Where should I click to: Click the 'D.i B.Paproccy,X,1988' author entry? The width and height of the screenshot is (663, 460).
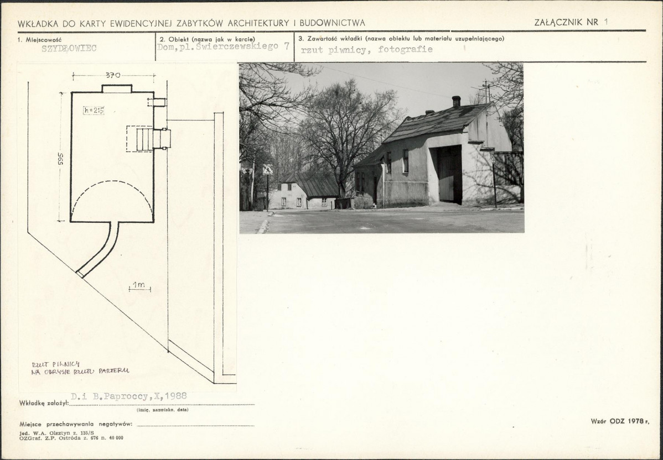pos(129,396)
